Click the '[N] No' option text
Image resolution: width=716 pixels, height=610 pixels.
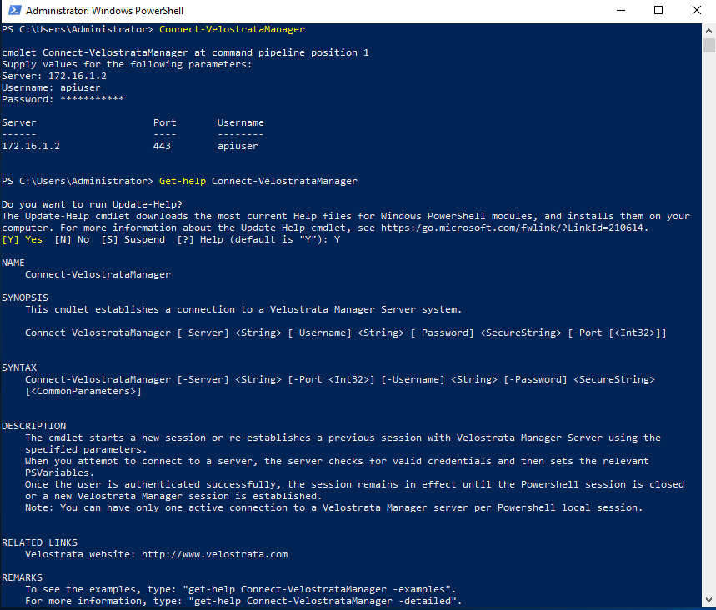[72, 239]
